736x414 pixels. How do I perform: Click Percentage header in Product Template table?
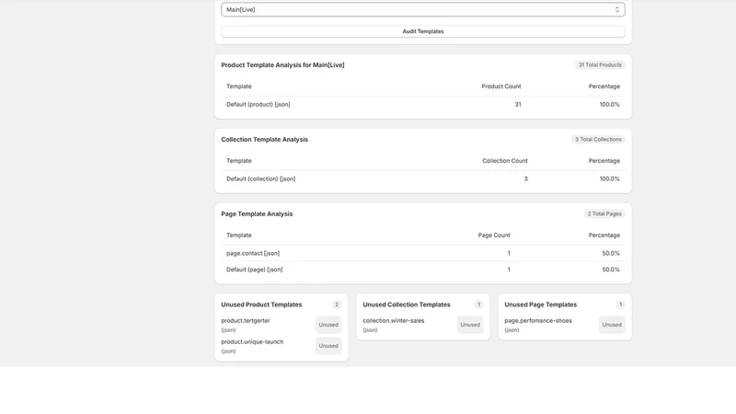point(604,86)
